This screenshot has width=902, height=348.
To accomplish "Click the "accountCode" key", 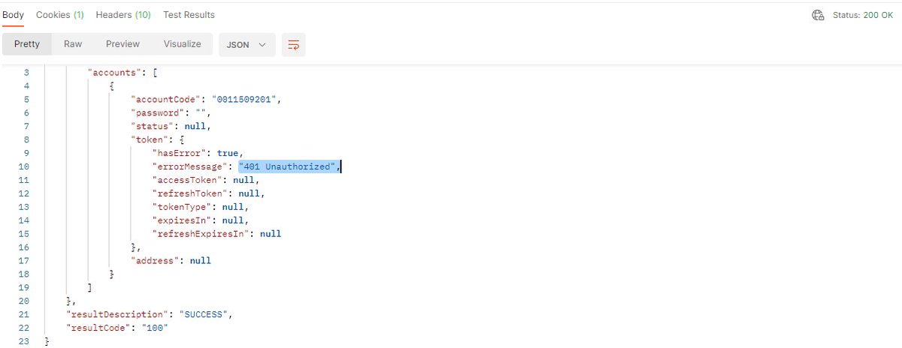I will pos(166,99).
